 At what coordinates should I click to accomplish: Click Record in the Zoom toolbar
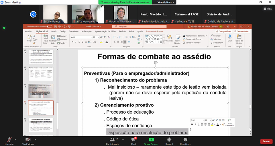point(169,141)
